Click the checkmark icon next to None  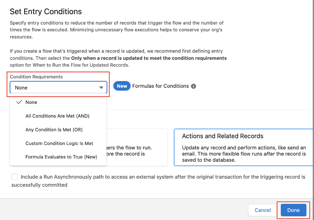(19, 102)
